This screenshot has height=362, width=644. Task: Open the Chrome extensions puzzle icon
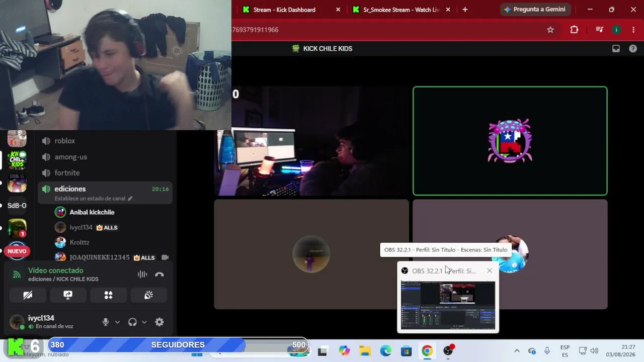click(x=574, y=30)
